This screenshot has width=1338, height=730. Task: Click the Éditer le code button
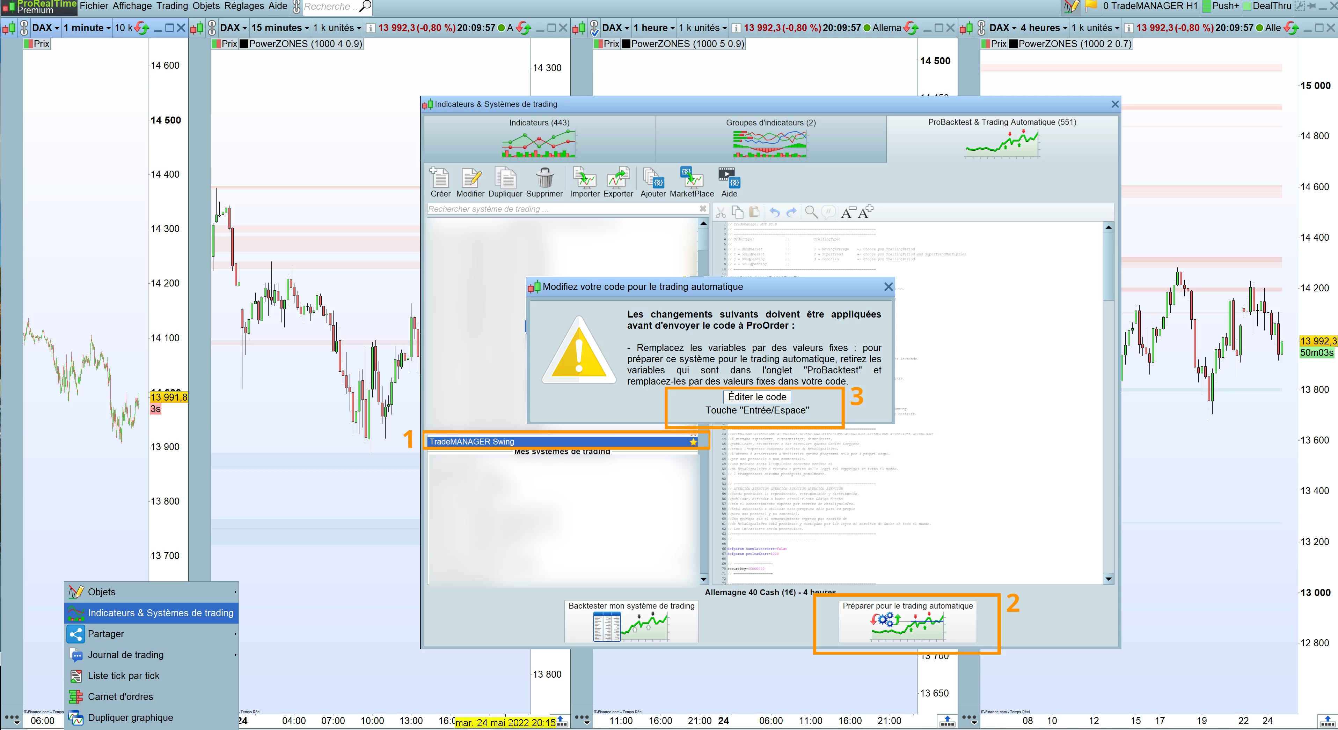757,397
